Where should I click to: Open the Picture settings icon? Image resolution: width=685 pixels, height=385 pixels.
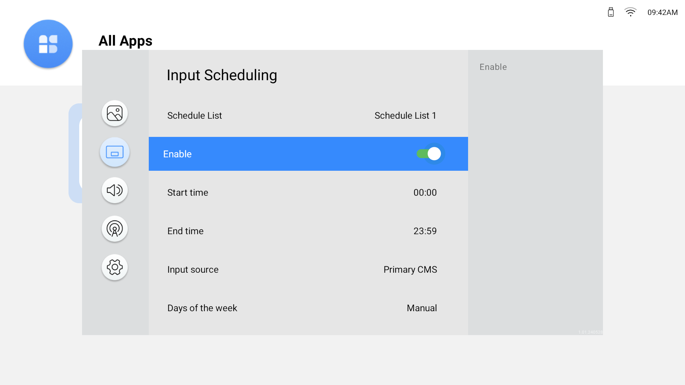click(x=115, y=113)
